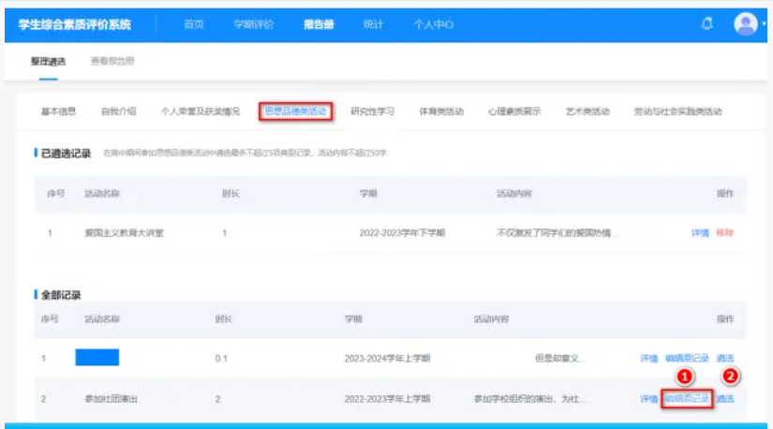773x429 pixels.
Task: Expand the dropdown arrow beside the avatar
Action: [x=764, y=25]
